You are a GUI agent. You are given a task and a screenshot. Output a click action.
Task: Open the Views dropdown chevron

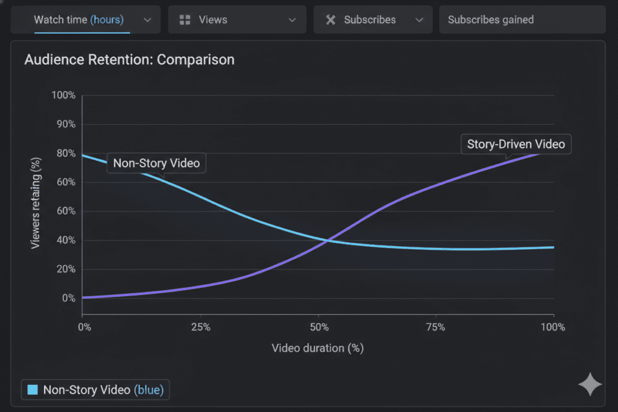pyautogui.click(x=292, y=20)
